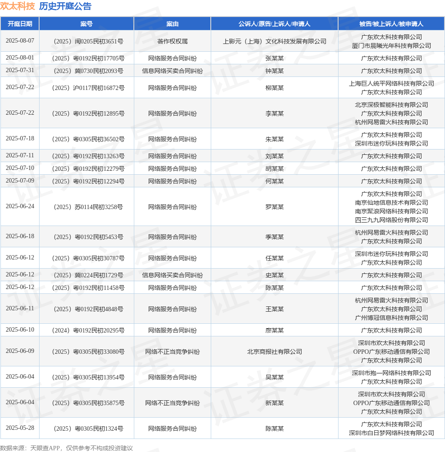Select the date 2025-07-18
The image size is (445, 452).
click(x=20, y=139)
